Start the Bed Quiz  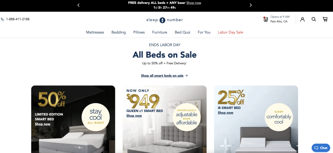coord(182,32)
